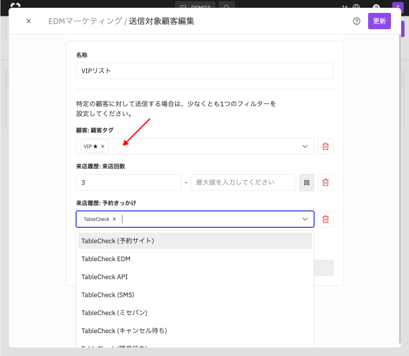Delete the 来店回数 filter

coord(325,182)
